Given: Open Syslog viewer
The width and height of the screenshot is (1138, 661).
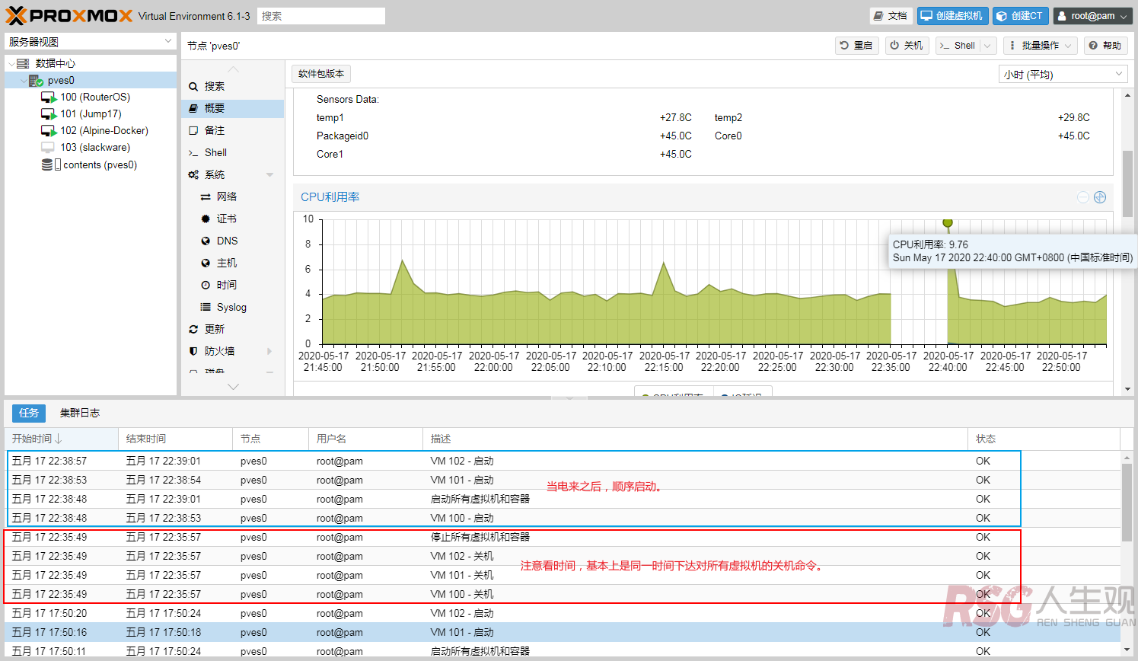Looking at the screenshot, I should coord(231,307).
